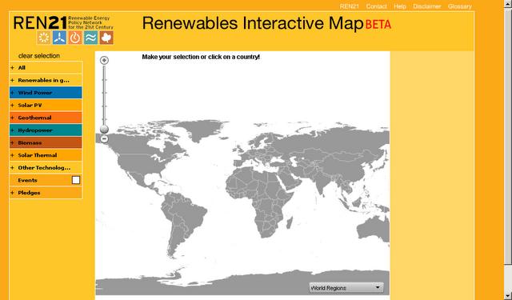Open the World Regions dropdown
Viewport: 512px width, 300px height.
[x=346, y=288]
